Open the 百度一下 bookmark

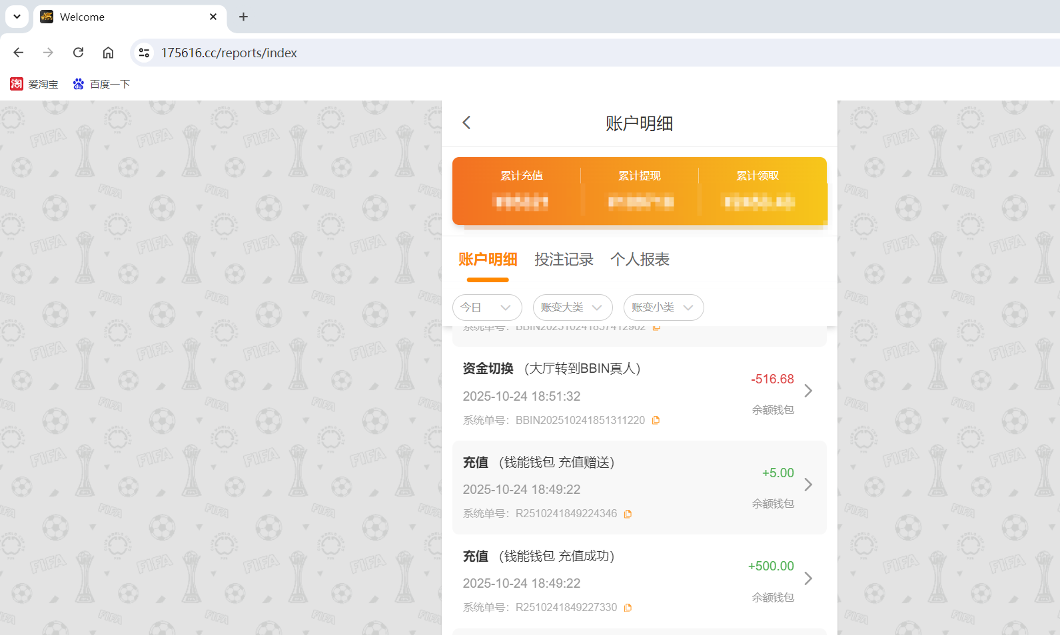(101, 84)
